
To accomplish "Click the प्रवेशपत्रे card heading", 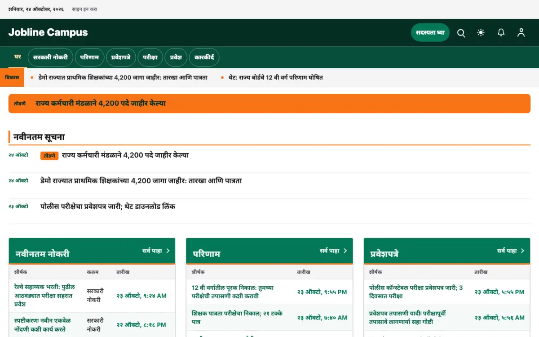I will click(x=384, y=254).
